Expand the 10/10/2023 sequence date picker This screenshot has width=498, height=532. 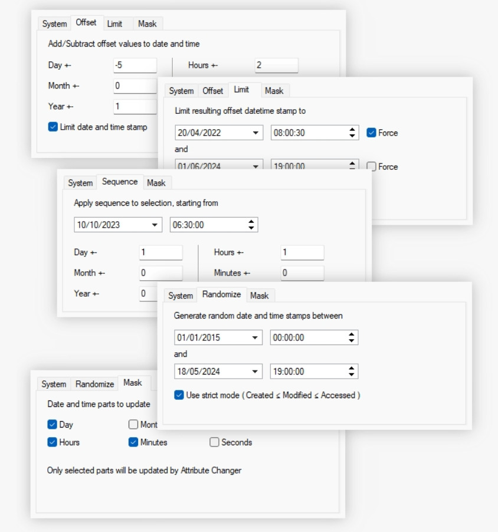click(x=155, y=225)
